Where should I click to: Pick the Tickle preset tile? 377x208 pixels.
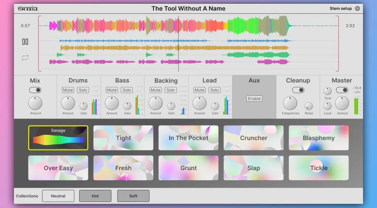pos(318,168)
